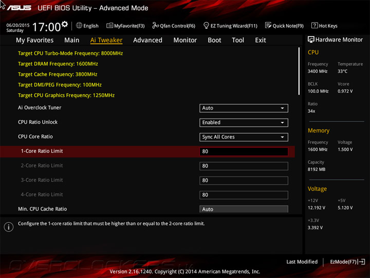Screen dimensions: 370x278
Task: Click the 06/20/2015 date text
Action: point(18,25)
